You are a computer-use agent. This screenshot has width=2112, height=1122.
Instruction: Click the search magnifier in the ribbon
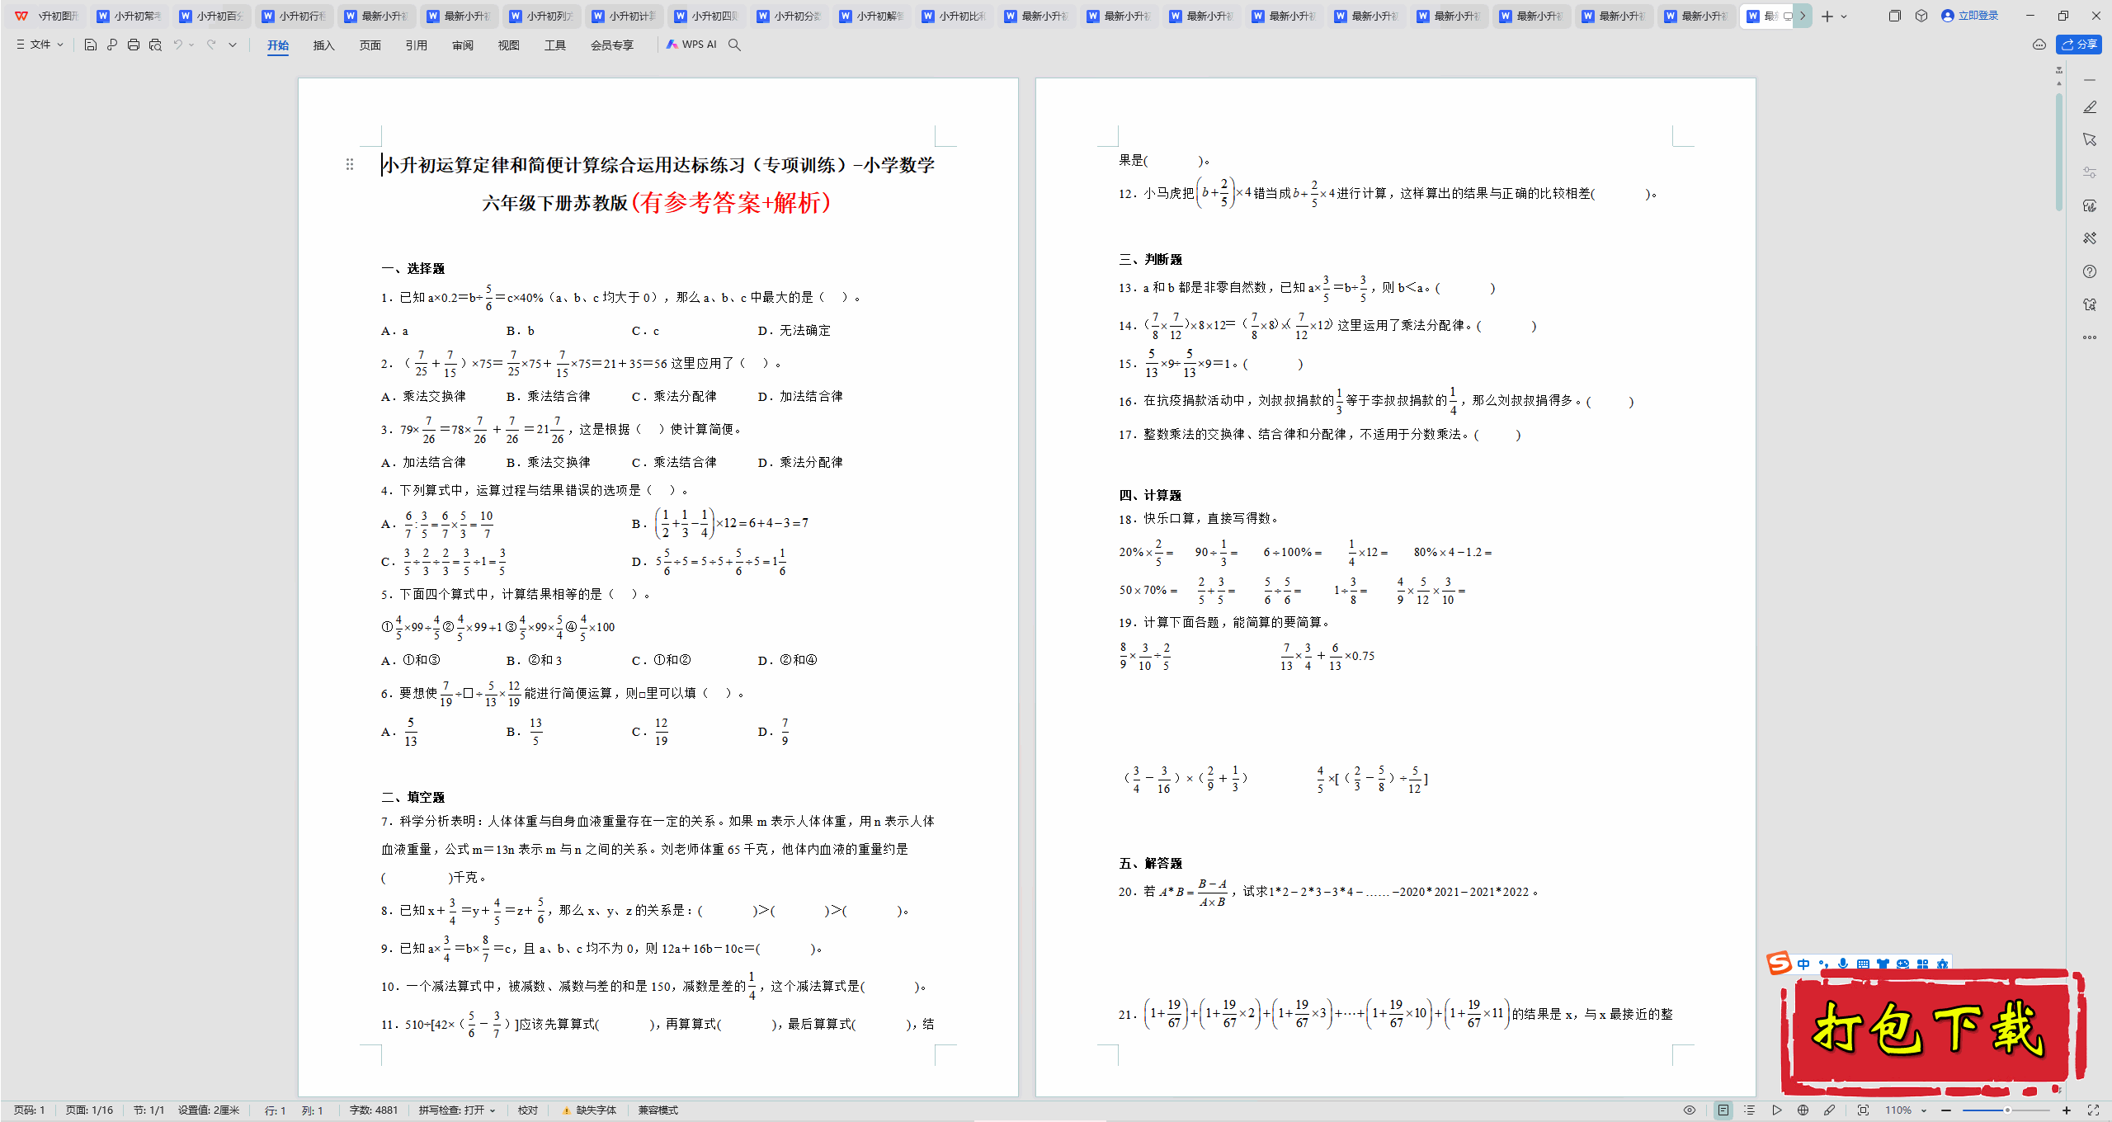(x=734, y=45)
